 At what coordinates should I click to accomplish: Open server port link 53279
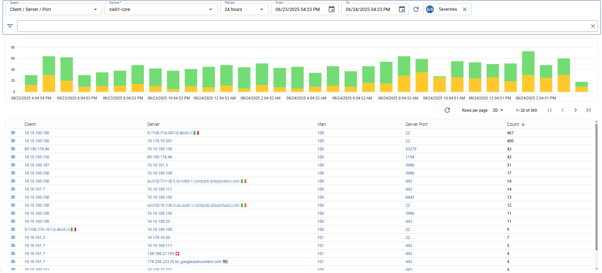411,149
